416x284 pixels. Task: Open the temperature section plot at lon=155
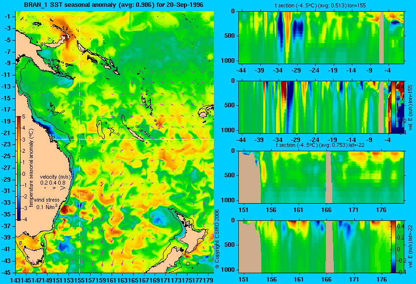321,37
